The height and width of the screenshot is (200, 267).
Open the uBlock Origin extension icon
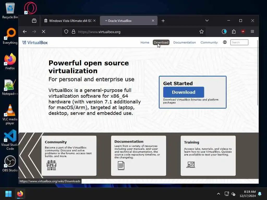point(243,32)
